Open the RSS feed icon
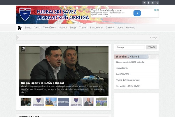This screenshot has width=175, height=117. point(157,3)
